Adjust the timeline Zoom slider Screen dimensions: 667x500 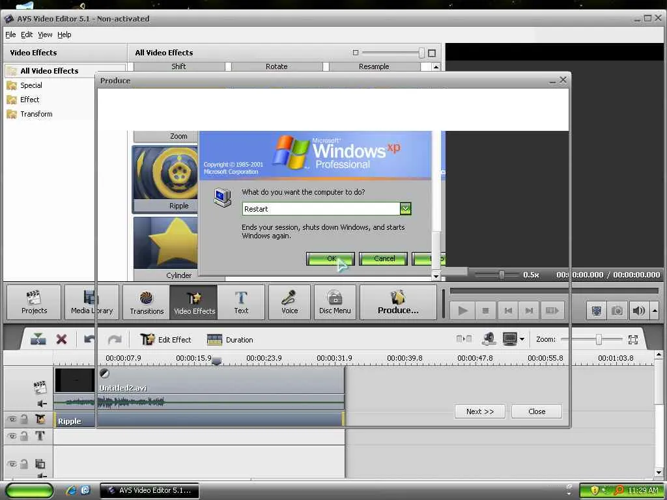[599, 339]
